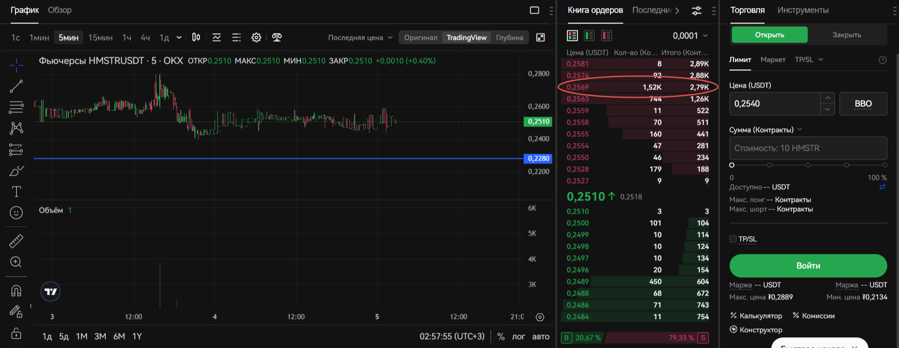899x348 pixels.
Task: Select the Закрыть position mode
Action: [x=847, y=35]
